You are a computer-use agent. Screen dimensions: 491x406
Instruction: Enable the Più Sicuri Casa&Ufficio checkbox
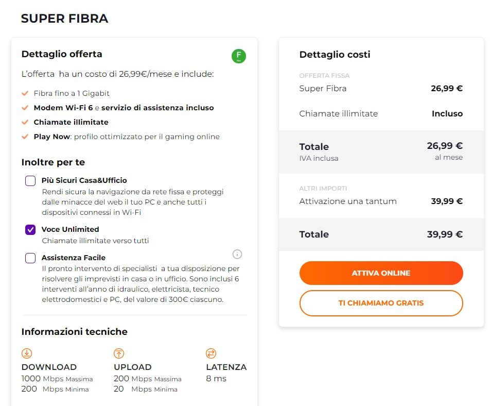pyautogui.click(x=30, y=181)
